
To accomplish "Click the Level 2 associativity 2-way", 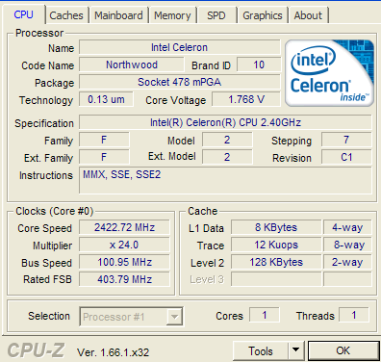I will pos(347,262).
